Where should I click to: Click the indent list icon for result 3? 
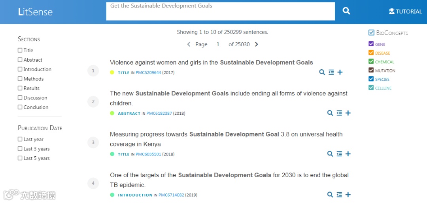click(339, 154)
